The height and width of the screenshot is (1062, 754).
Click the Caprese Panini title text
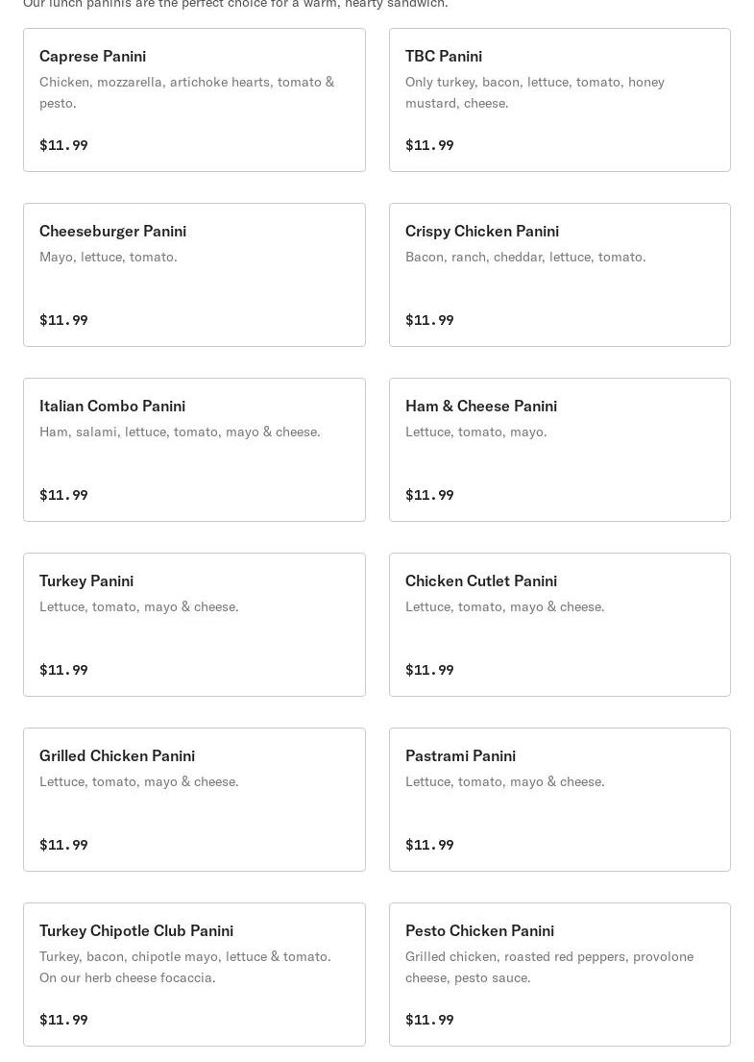[x=93, y=56]
